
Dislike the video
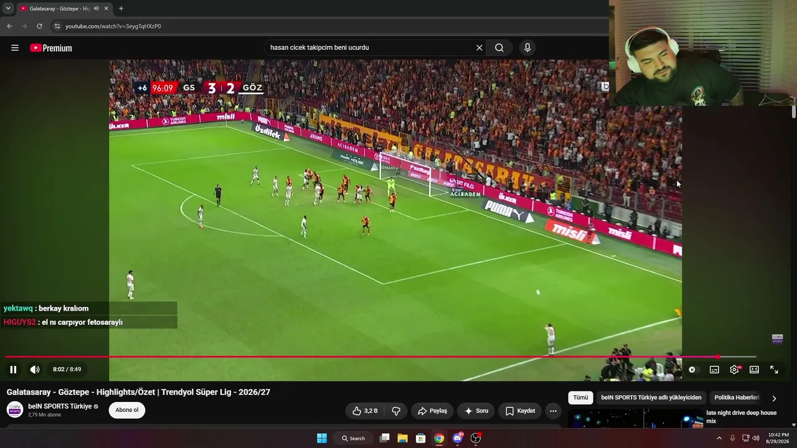pyautogui.click(x=395, y=411)
